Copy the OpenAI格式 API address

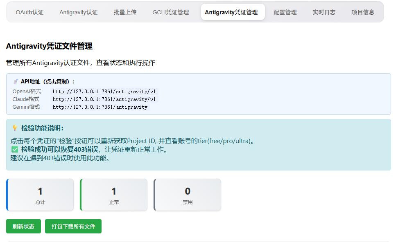point(104,92)
